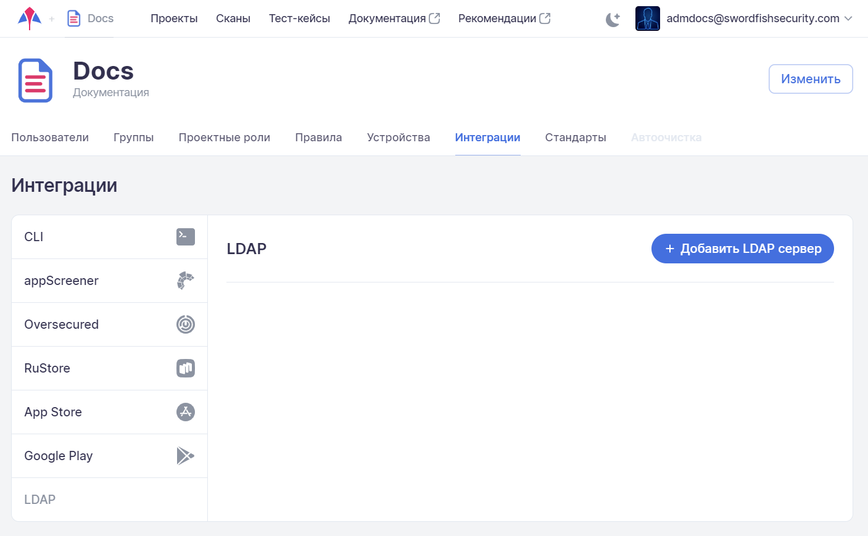Click the Google Play triangle icon

[185, 456]
